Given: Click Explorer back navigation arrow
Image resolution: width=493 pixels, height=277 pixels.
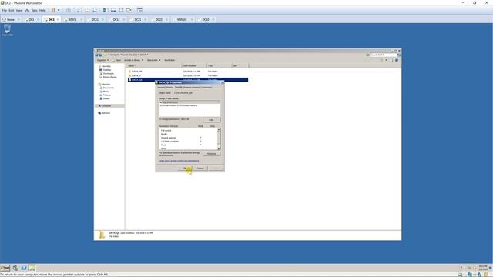Looking at the screenshot, I should pos(96,55).
